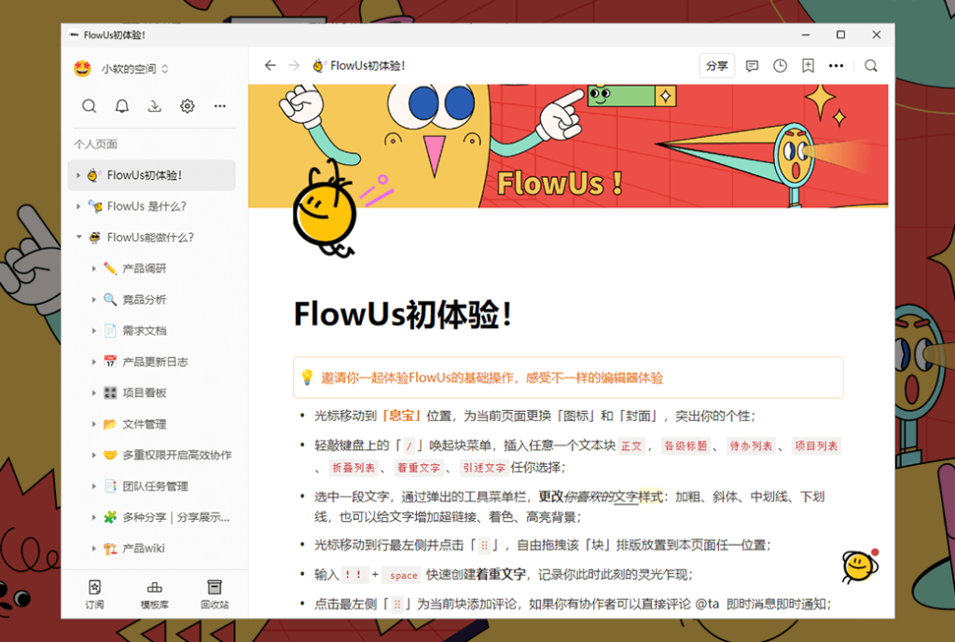The width and height of the screenshot is (955, 642).
Task: Click the 待办列表 inline tag
Action: click(751, 446)
